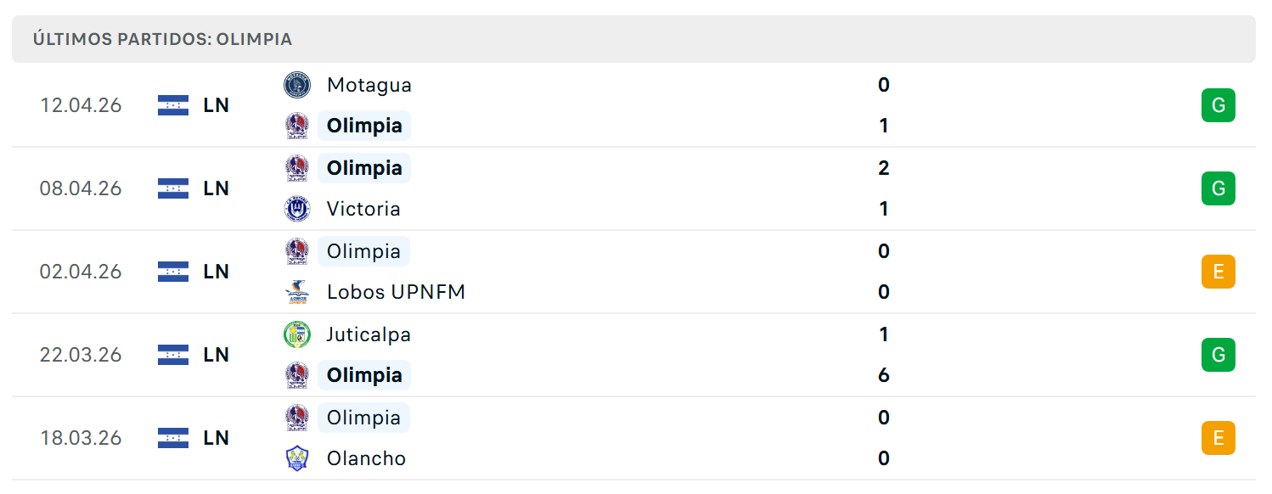Viewport: 1272px width, 494px height.
Task: Click the 02.04.26 match date
Action: pos(81,272)
